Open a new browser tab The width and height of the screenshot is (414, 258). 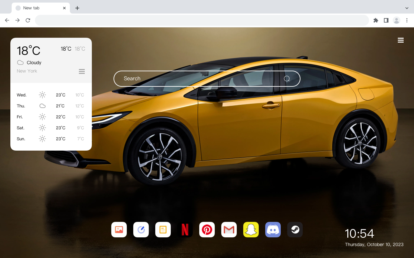77,8
